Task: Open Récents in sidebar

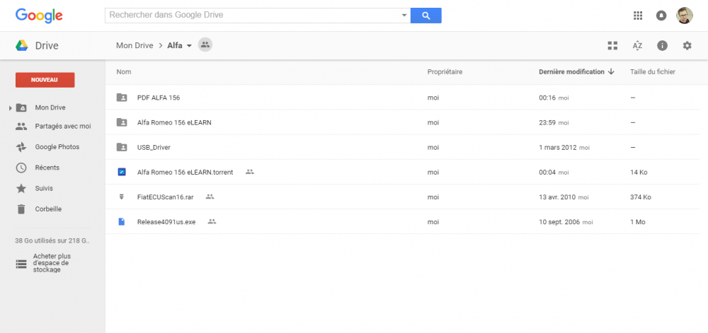Action: pos(47,168)
